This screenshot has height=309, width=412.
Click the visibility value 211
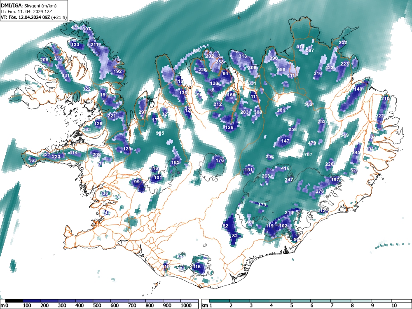pyautogui.click(x=95, y=44)
